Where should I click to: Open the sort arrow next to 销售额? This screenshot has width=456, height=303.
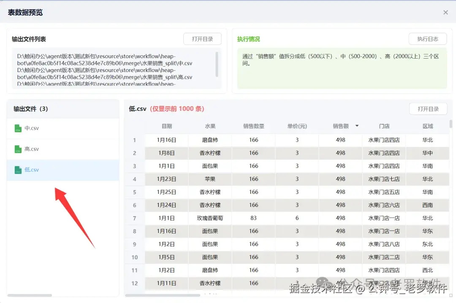(x=357, y=126)
